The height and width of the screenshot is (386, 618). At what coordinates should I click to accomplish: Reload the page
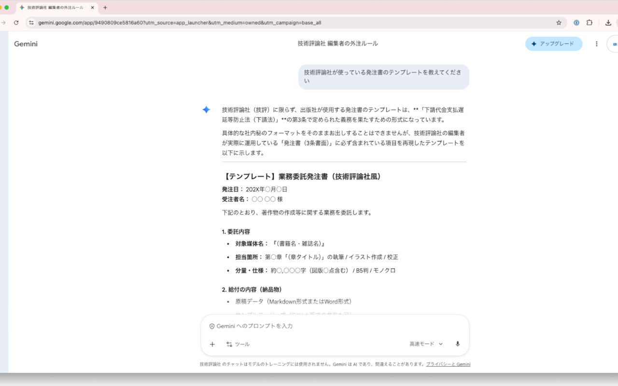tap(16, 23)
